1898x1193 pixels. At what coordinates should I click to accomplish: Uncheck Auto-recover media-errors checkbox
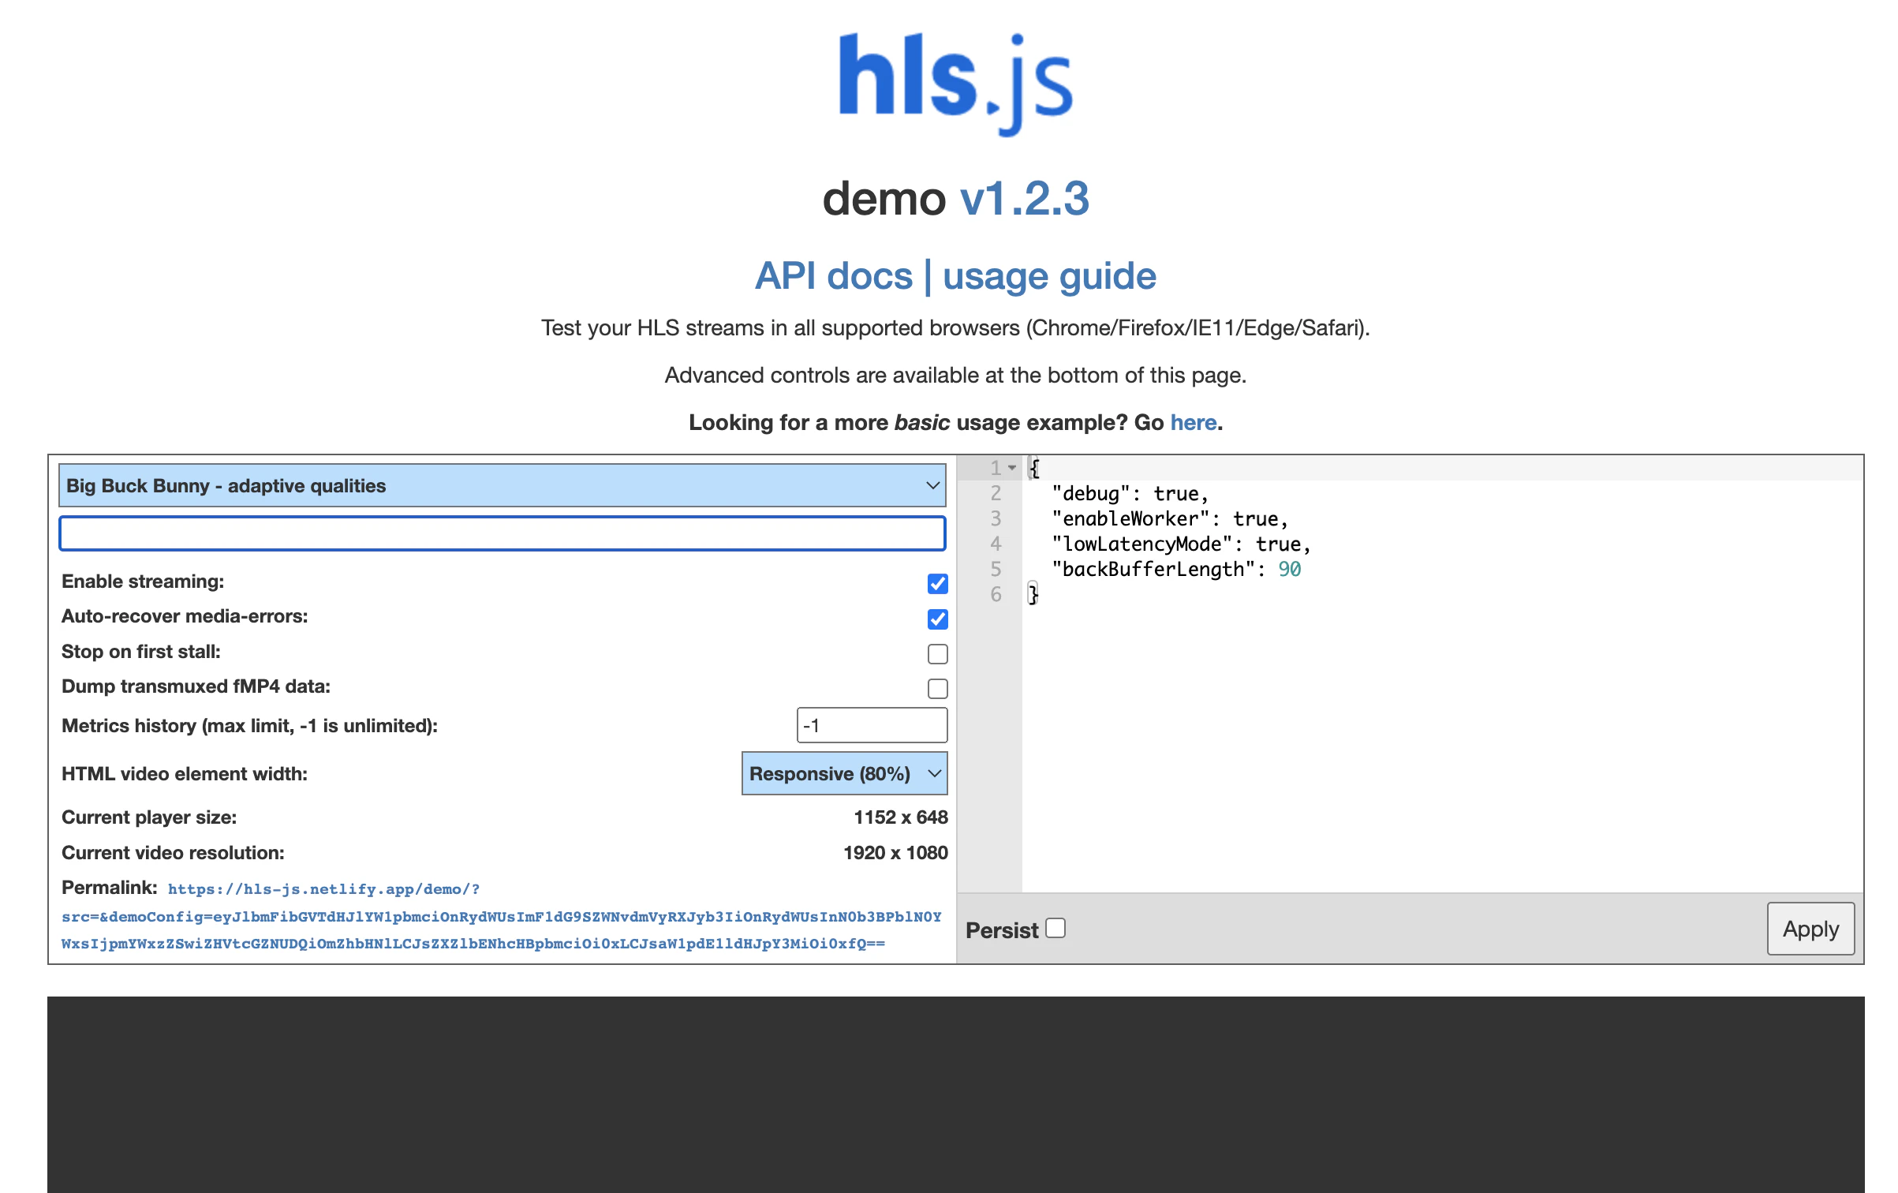point(937,619)
